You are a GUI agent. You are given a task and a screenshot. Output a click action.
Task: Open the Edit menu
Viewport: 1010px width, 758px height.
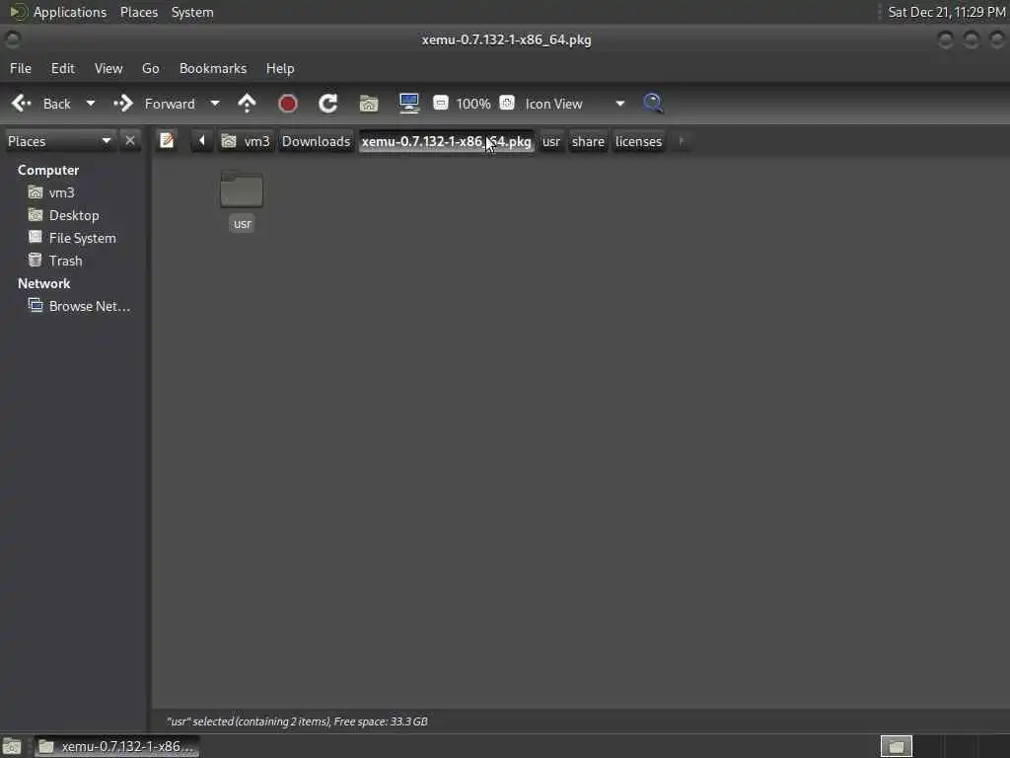(x=63, y=68)
